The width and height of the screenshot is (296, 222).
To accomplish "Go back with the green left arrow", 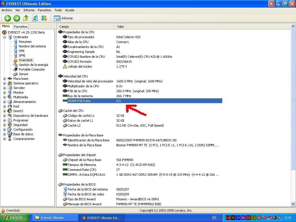I will (x=8, y=18).
